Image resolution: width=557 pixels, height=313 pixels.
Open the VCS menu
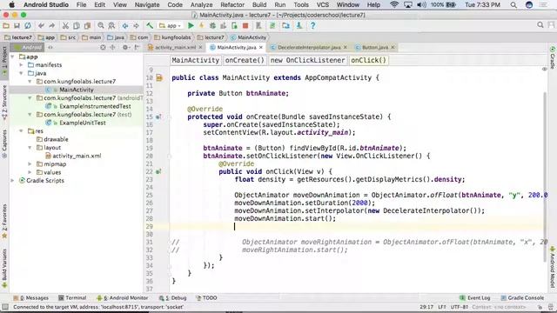[323, 5]
